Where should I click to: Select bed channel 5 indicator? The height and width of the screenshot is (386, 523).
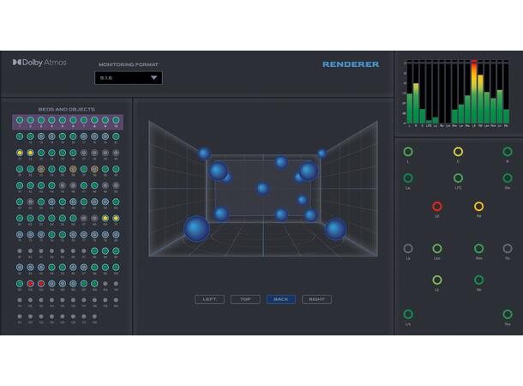coord(63,120)
